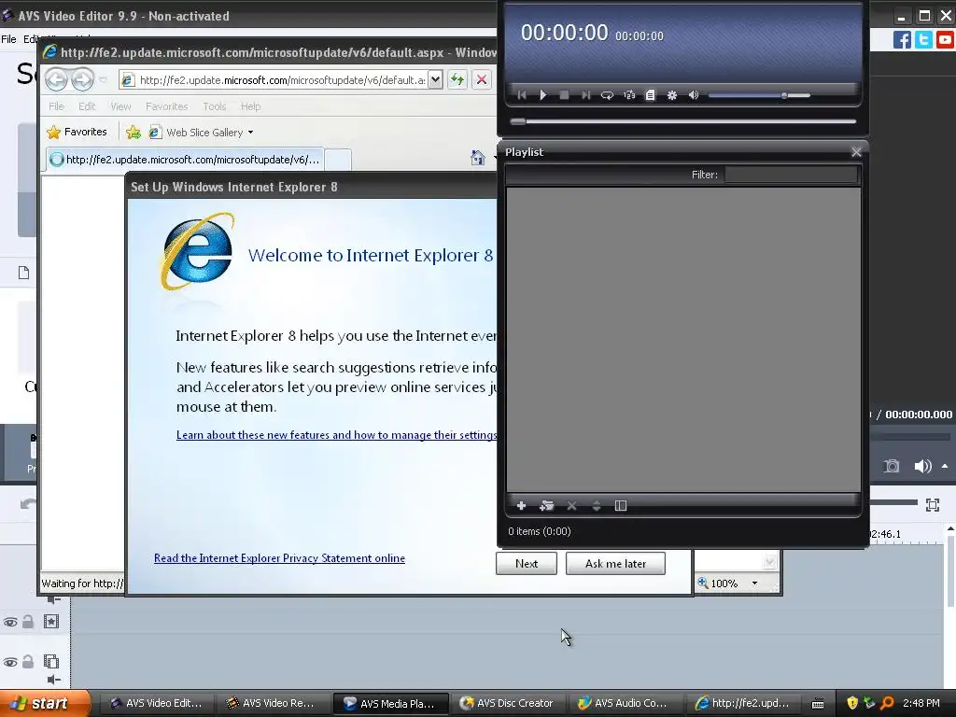The width and height of the screenshot is (956, 717).
Task: Click the playlist sort arrows icon
Action: tap(597, 505)
